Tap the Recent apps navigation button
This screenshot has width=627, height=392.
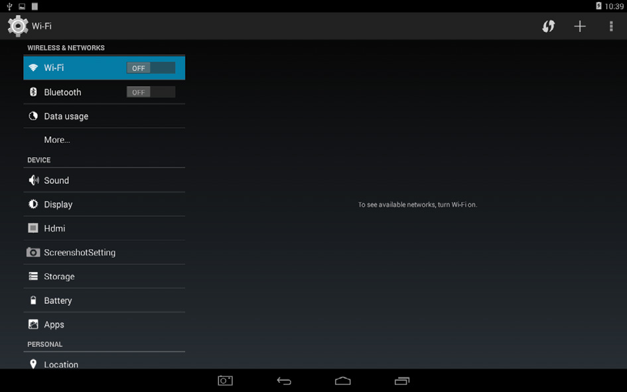click(402, 381)
